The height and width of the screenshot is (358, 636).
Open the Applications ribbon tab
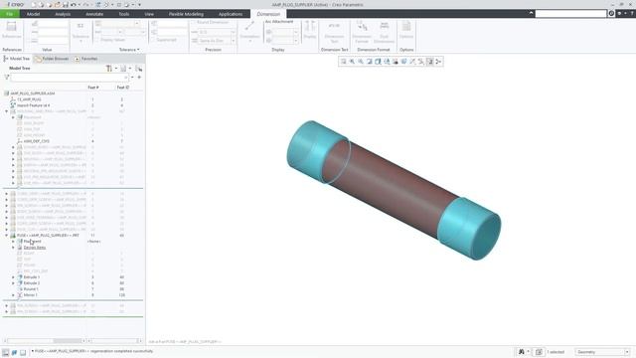click(231, 14)
